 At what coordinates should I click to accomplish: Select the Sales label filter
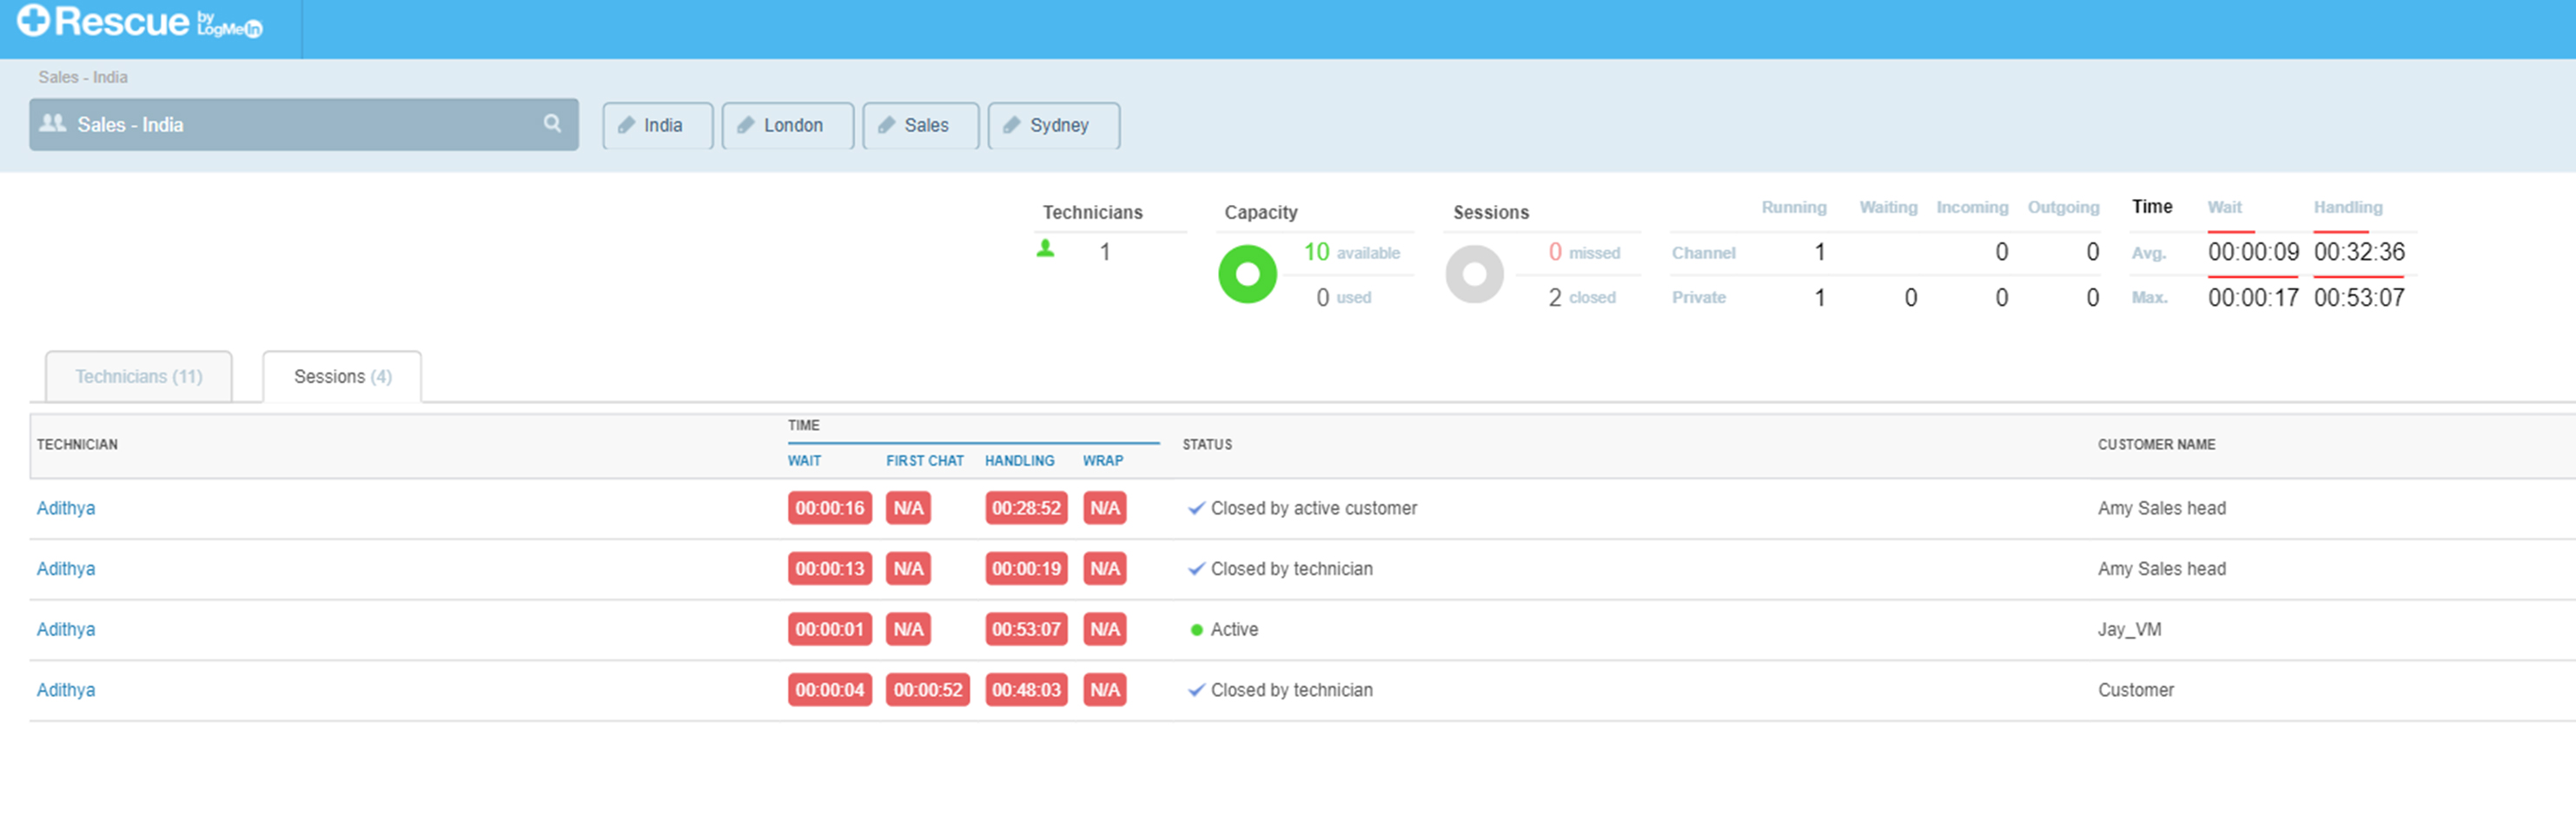(921, 125)
